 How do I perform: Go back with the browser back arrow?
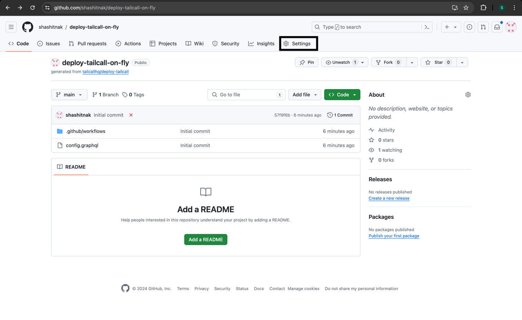pyautogui.click(x=8, y=8)
